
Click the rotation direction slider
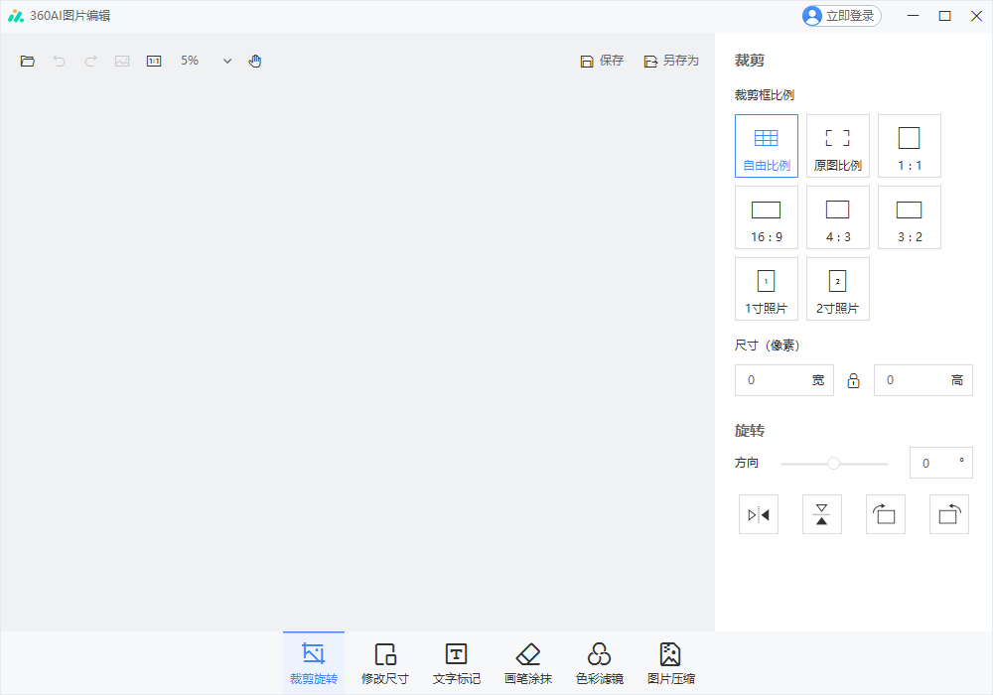[x=833, y=463]
